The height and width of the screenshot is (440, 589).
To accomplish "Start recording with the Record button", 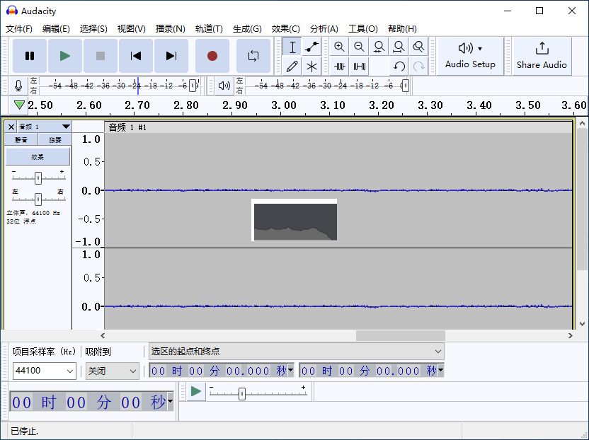I will pos(212,55).
